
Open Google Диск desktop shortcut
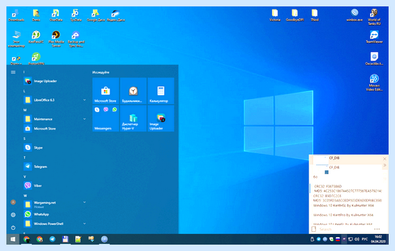click(x=95, y=15)
